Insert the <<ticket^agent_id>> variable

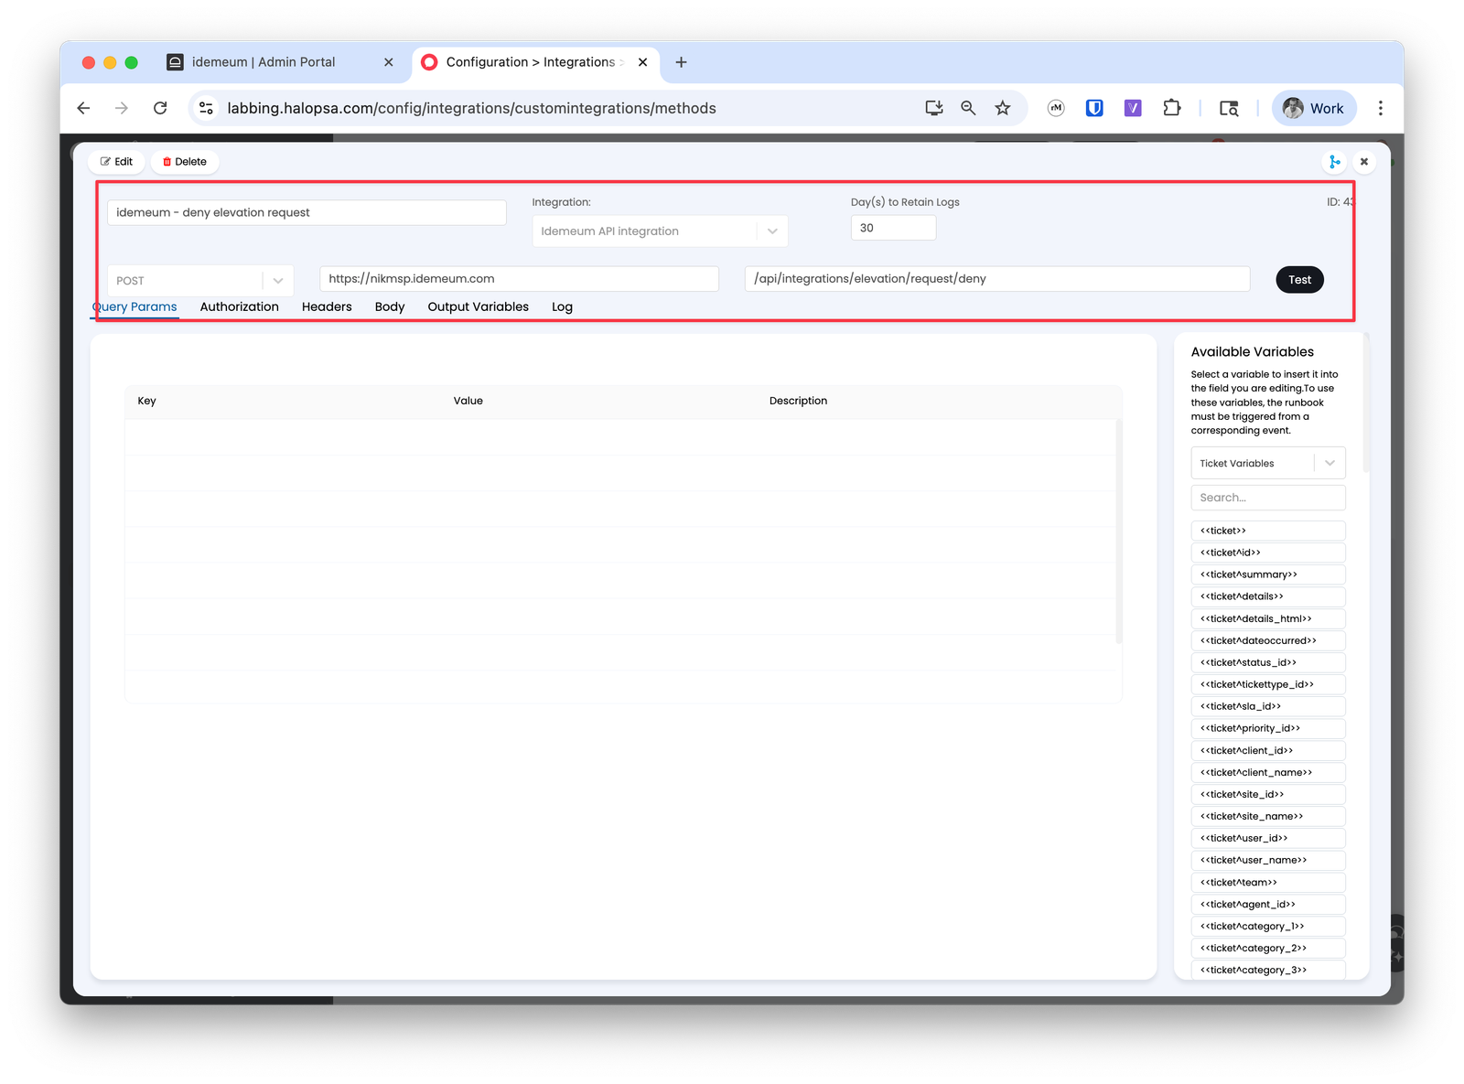point(1268,905)
